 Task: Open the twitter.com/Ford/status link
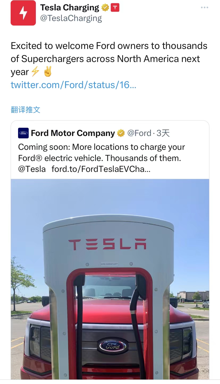pyautogui.click(x=73, y=85)
